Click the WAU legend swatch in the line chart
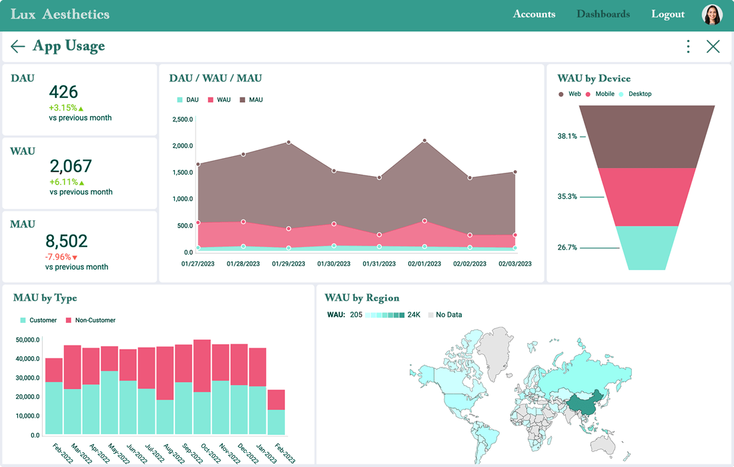Image resolution: width=734 pixels, height=467 pixels. point(212,99)
